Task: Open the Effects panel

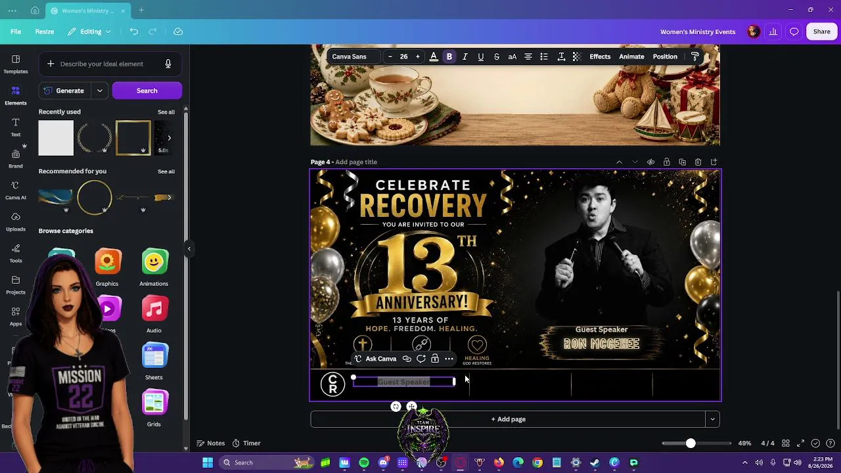Action: pyautogui.click(x=600, y=56)
